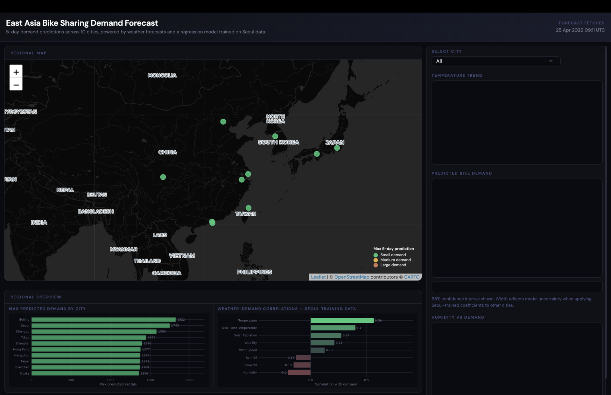Screen dimensions: 611x395
Task: Select the Taipei marker near Taiwan
Action: click(x=249, y=208)
